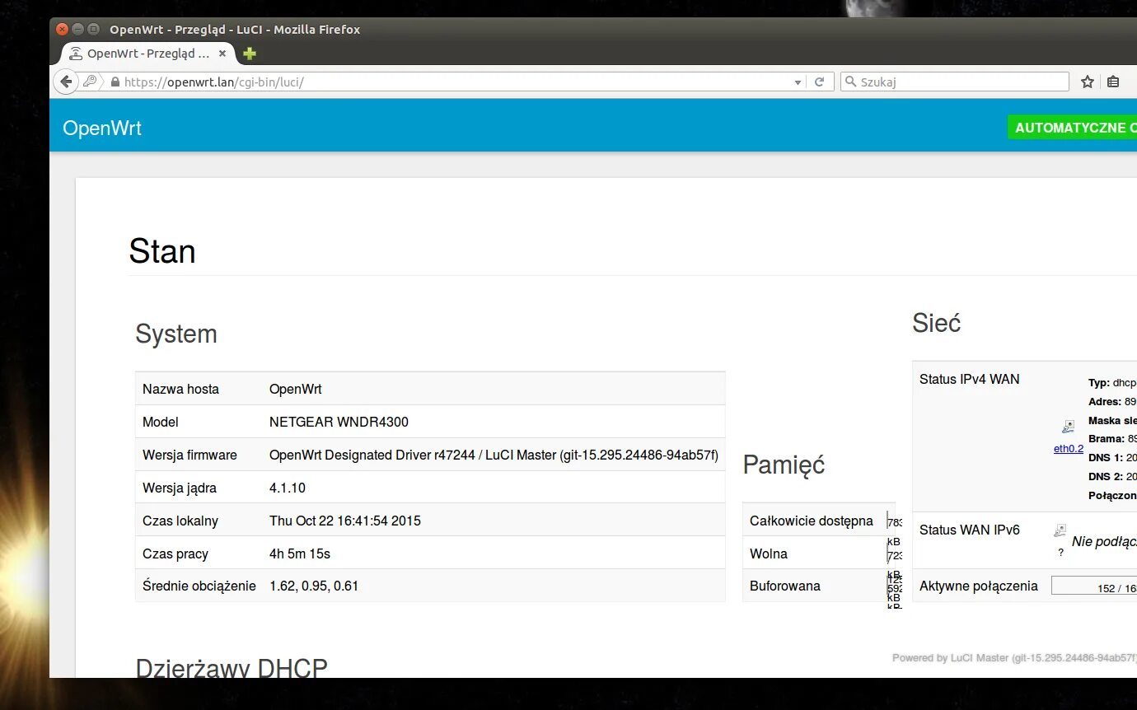Image resolution: width=1137 pixels, height=710 pixels.
Task: Click the Czas pracy label
Action: [x=175, y=554]
